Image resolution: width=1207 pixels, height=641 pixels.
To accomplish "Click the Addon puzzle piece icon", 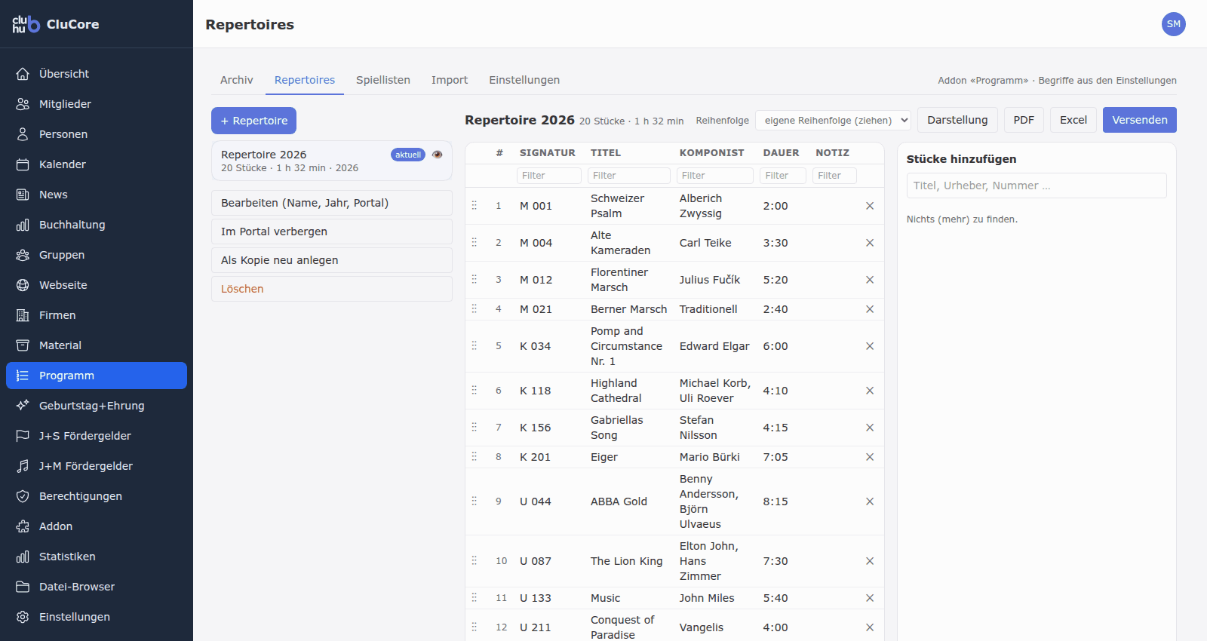I will [x=23, y=526].
